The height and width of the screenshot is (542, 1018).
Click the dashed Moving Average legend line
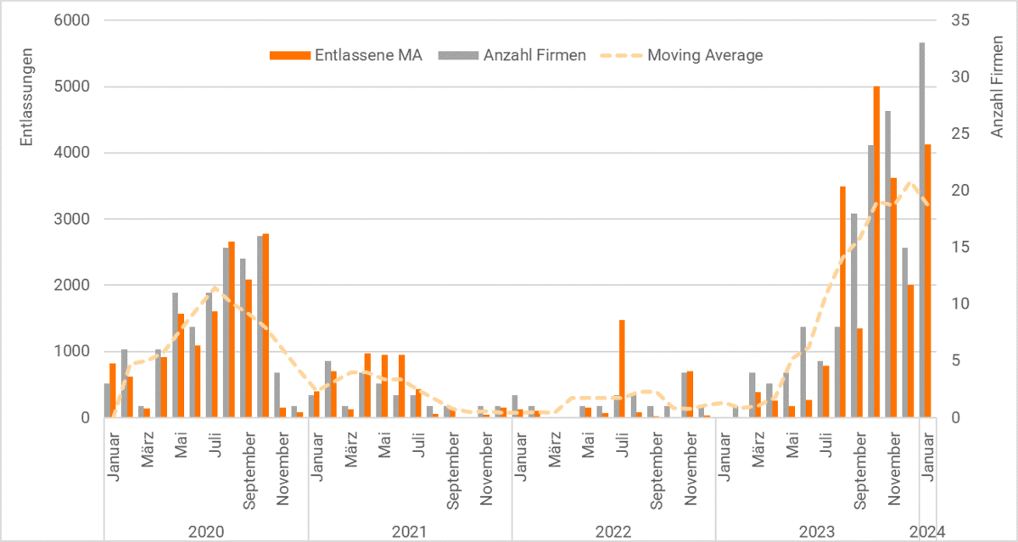[x=621, y=56]
